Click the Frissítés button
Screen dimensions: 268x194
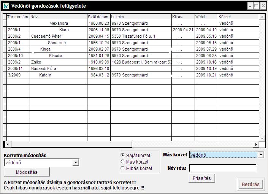pyautogui.click(x=202, y=178)
